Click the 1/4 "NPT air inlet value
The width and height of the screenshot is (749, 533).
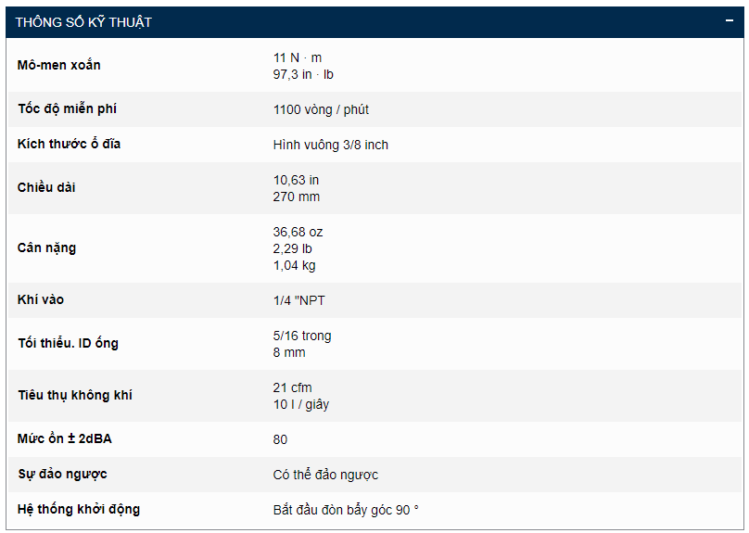pos(299,300)
